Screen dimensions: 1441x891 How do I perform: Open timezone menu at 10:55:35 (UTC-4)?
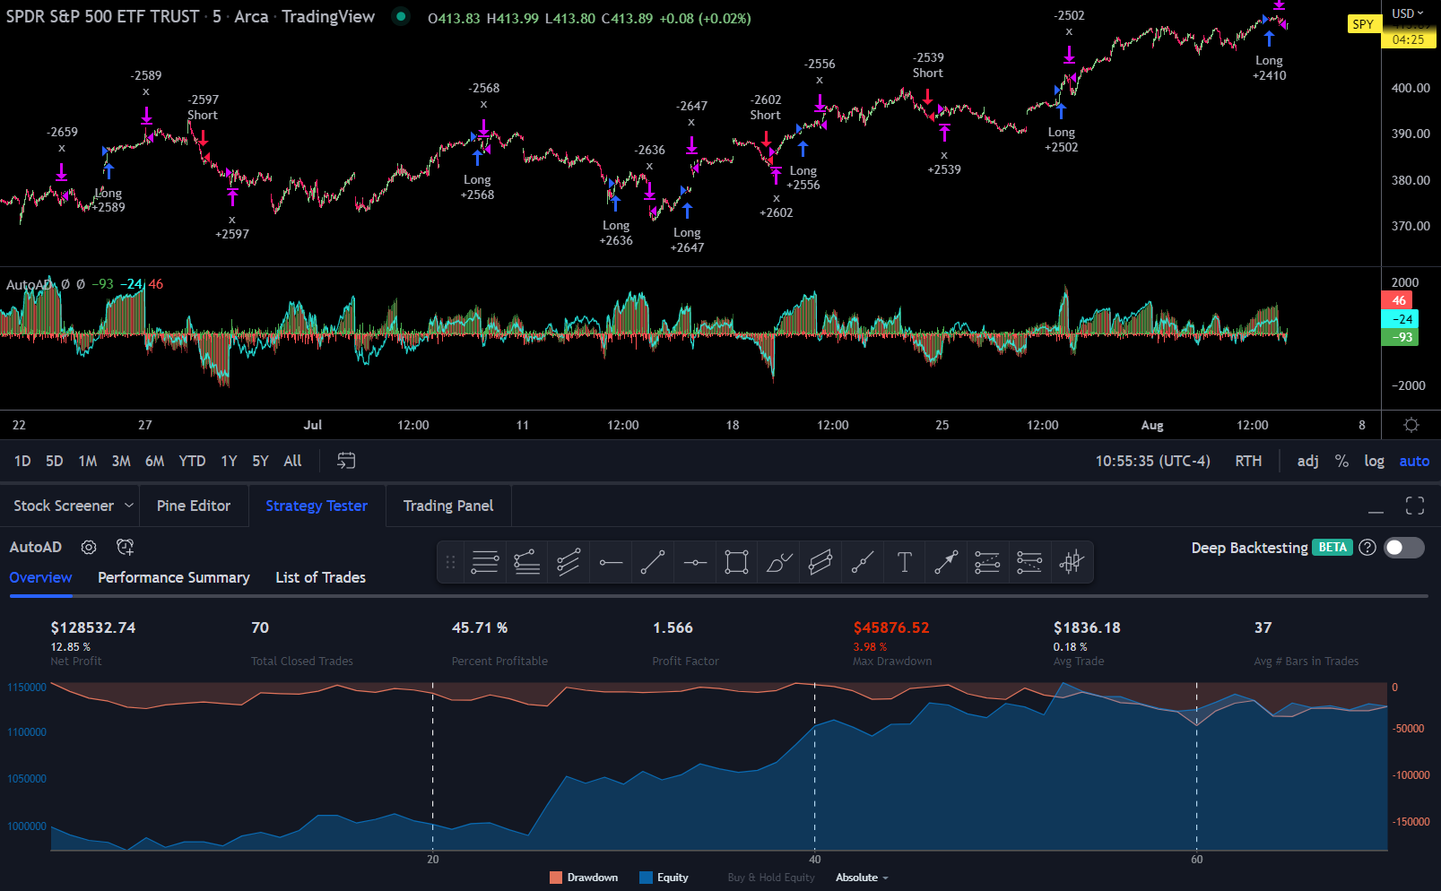[1152, 461]
